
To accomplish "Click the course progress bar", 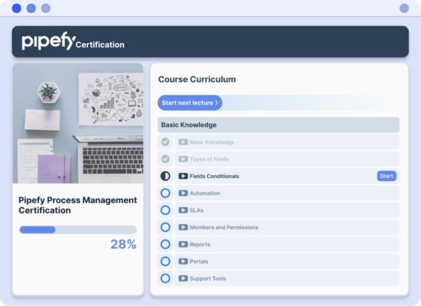I will click(78, 230).
